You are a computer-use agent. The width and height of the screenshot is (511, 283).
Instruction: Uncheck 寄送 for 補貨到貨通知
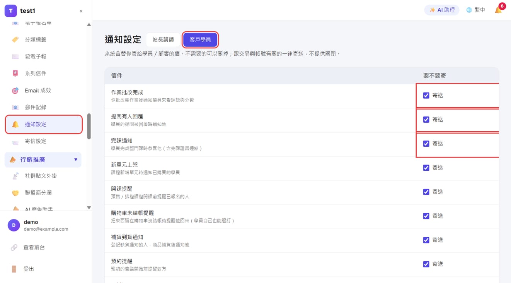click(x=426, y=240)
